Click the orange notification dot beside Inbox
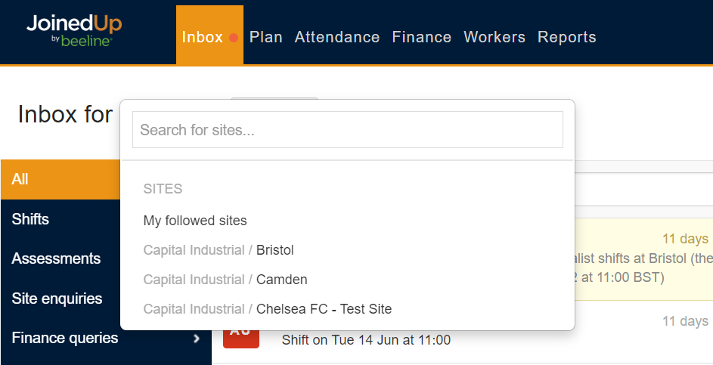 [x=234, y=38]
